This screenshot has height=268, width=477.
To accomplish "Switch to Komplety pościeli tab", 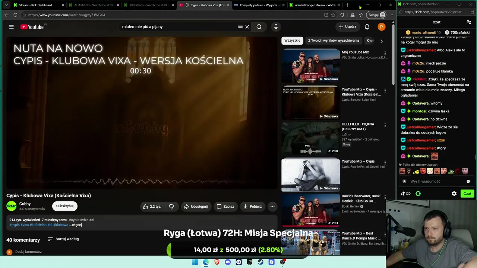I will tap(259, 5).
